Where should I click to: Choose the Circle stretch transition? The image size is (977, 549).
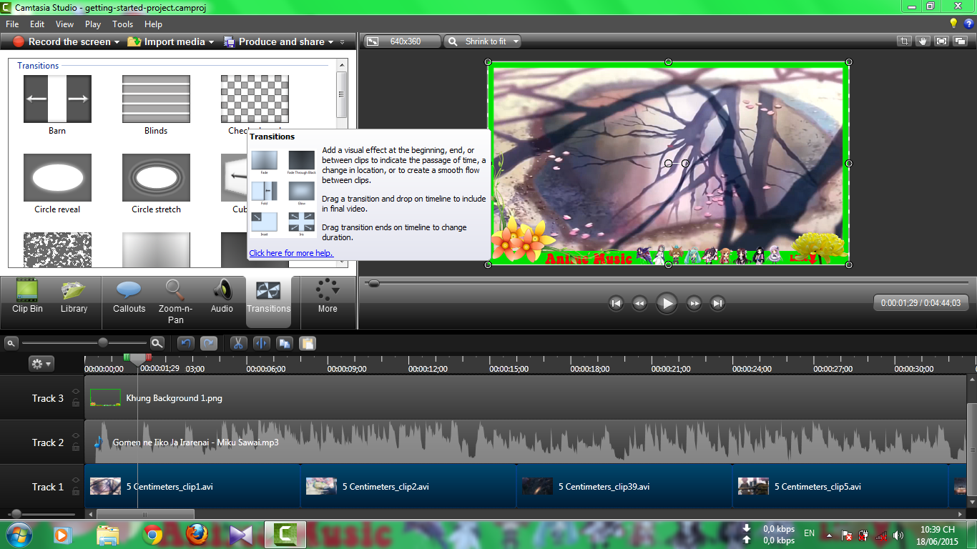pyautogui.click(x=156, y=177)
